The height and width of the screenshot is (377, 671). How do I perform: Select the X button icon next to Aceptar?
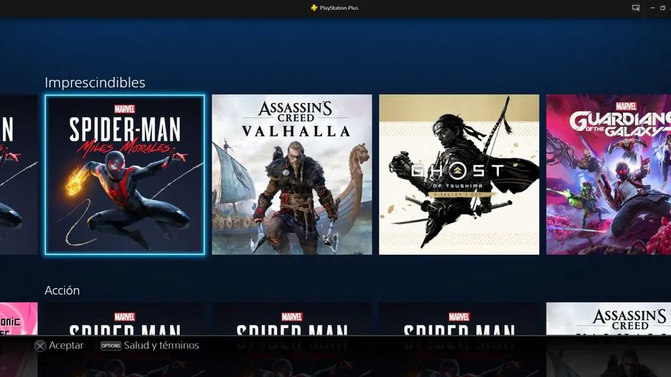click(40, 346)
